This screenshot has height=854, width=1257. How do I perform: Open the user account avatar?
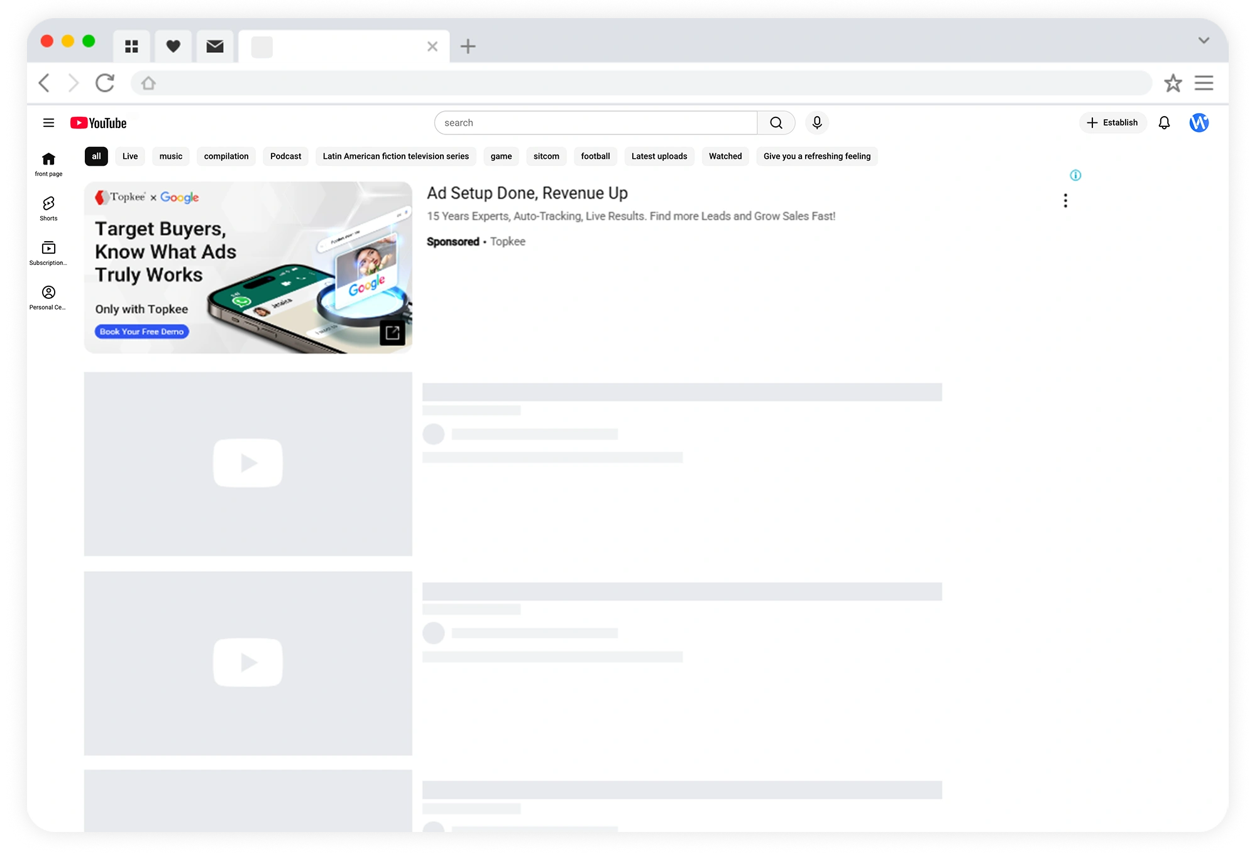pyautogui.click(x=1199, y=123)
